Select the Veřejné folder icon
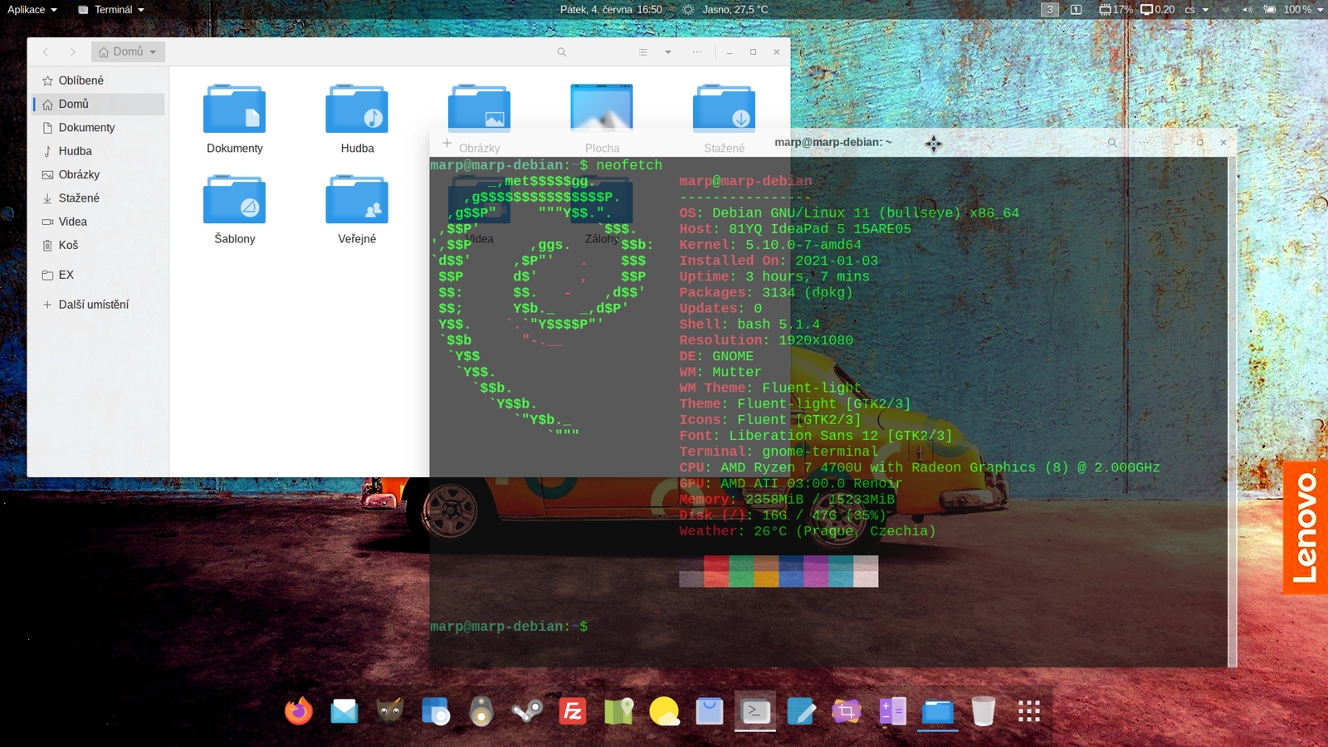 pos(357,199)
